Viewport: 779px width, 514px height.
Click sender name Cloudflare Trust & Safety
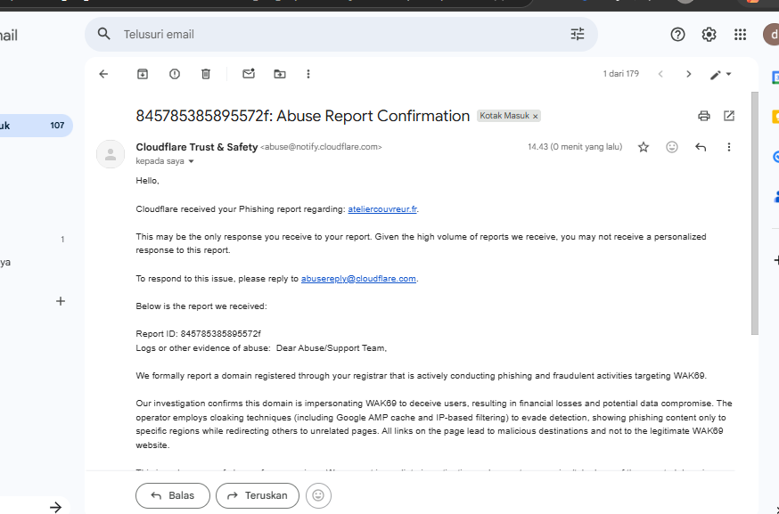[x=197, y=147]
